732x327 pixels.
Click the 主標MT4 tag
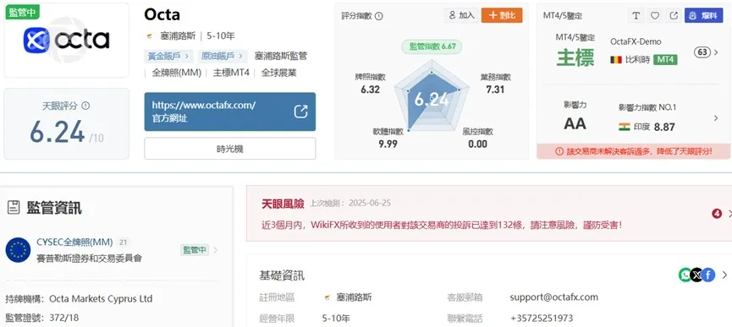[x=231, y=73]
